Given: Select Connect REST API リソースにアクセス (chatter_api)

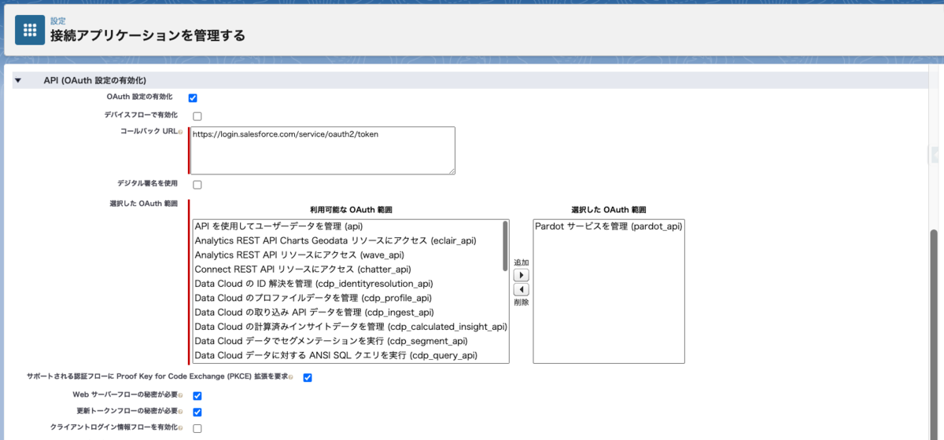Looking at the screenshot, I should click(347, 269).
